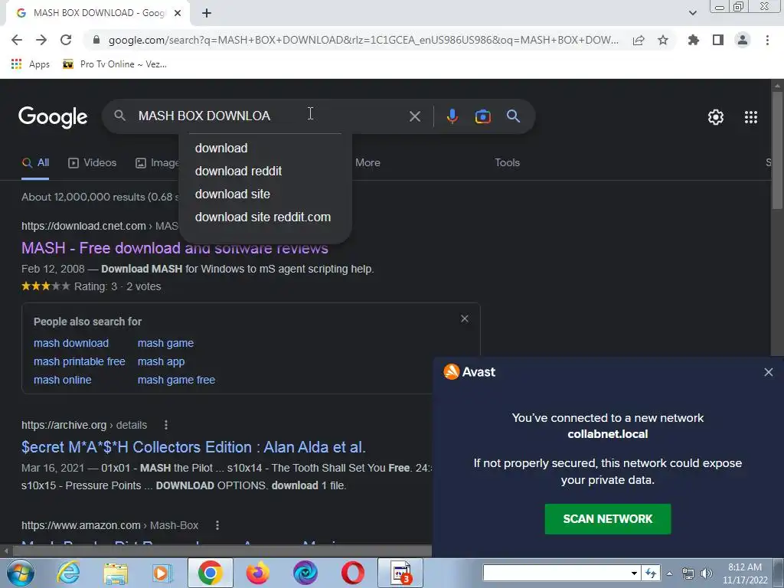Search for 'mash online'
784x588 pixels.
pyautogui.click(x=63, y=380)
